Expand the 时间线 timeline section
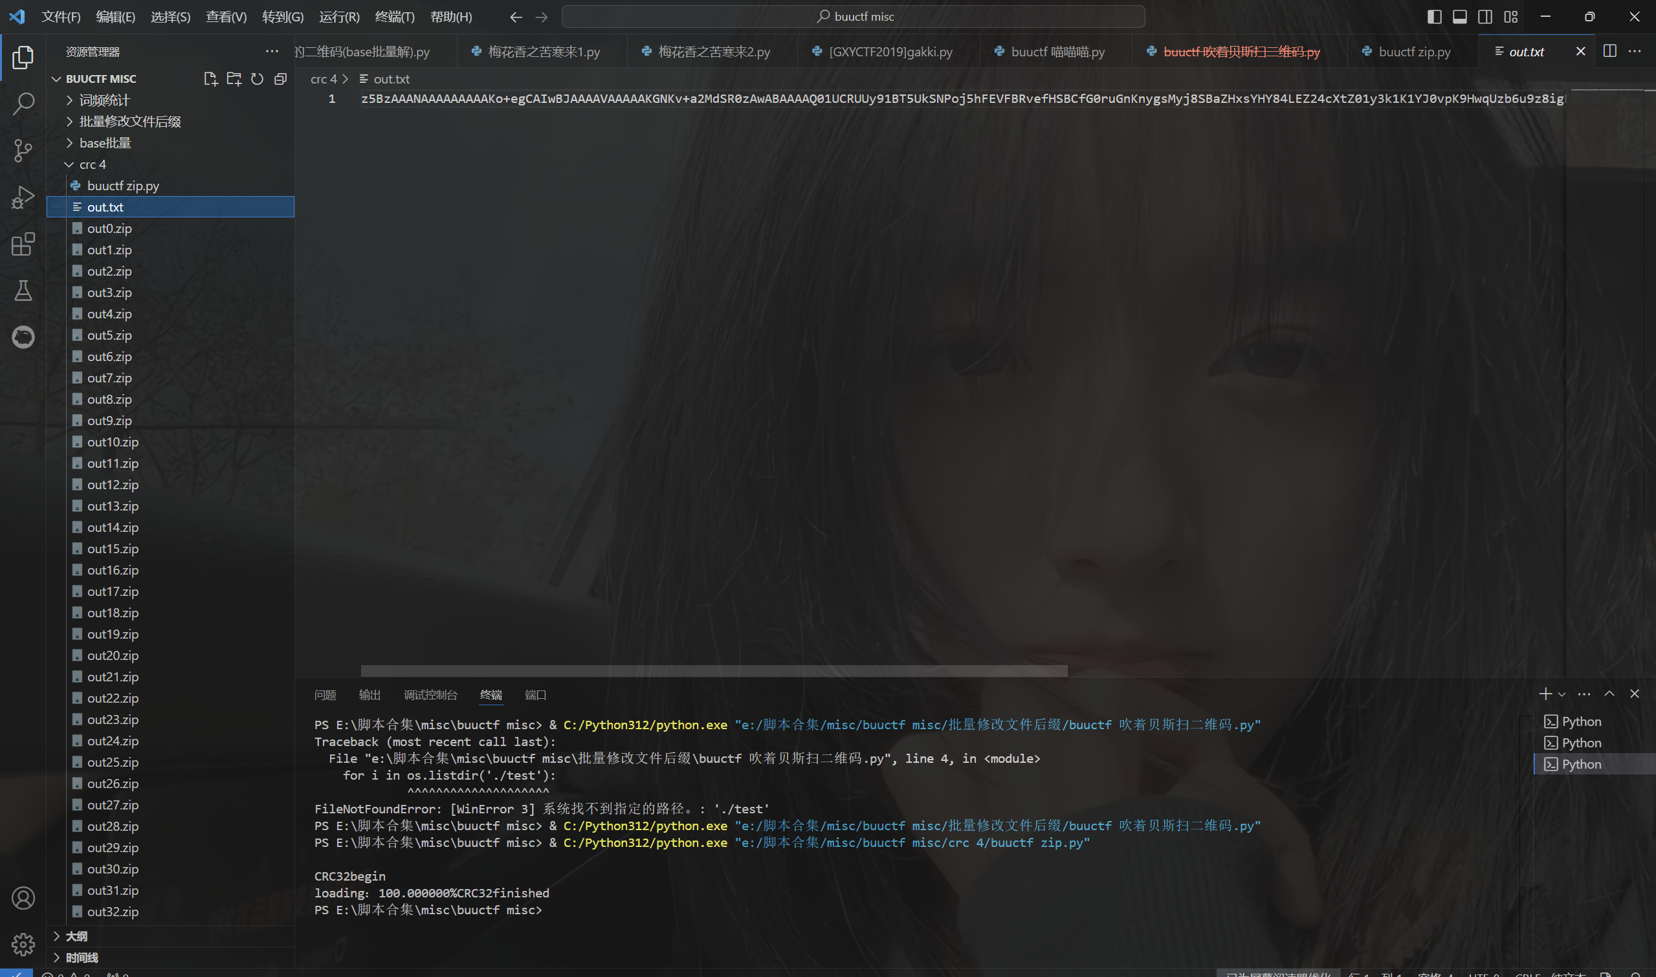This screenshot has width=1656, height=977. tap(171, 958)
